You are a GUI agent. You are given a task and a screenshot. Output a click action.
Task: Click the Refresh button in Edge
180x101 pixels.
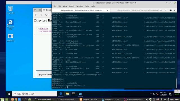46,15
